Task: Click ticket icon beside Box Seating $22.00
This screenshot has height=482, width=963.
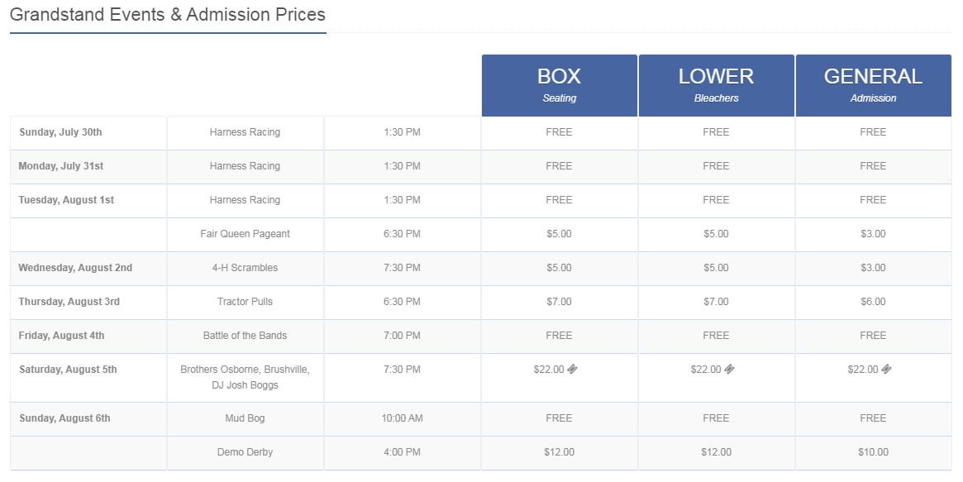Action: [x=572, y=369]
